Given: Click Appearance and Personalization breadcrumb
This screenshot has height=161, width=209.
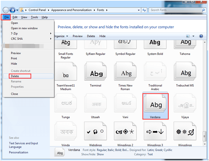Looking at the screenshot, I should pos(71,10).
